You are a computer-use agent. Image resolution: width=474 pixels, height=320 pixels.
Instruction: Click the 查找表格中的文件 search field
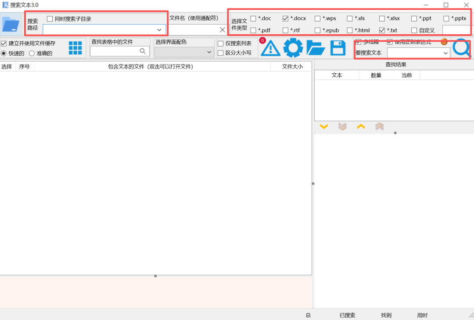pyautogui.click(x=115, y=51)
